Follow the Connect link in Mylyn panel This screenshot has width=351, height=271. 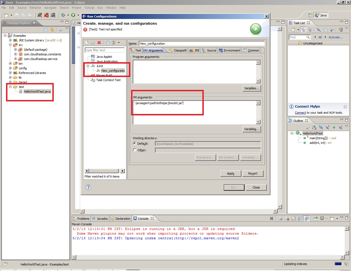pos(300,113)
